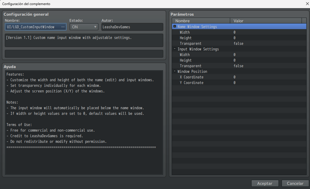Collapse the Name Window Settings group
The image size is (310, 189).
175,26
